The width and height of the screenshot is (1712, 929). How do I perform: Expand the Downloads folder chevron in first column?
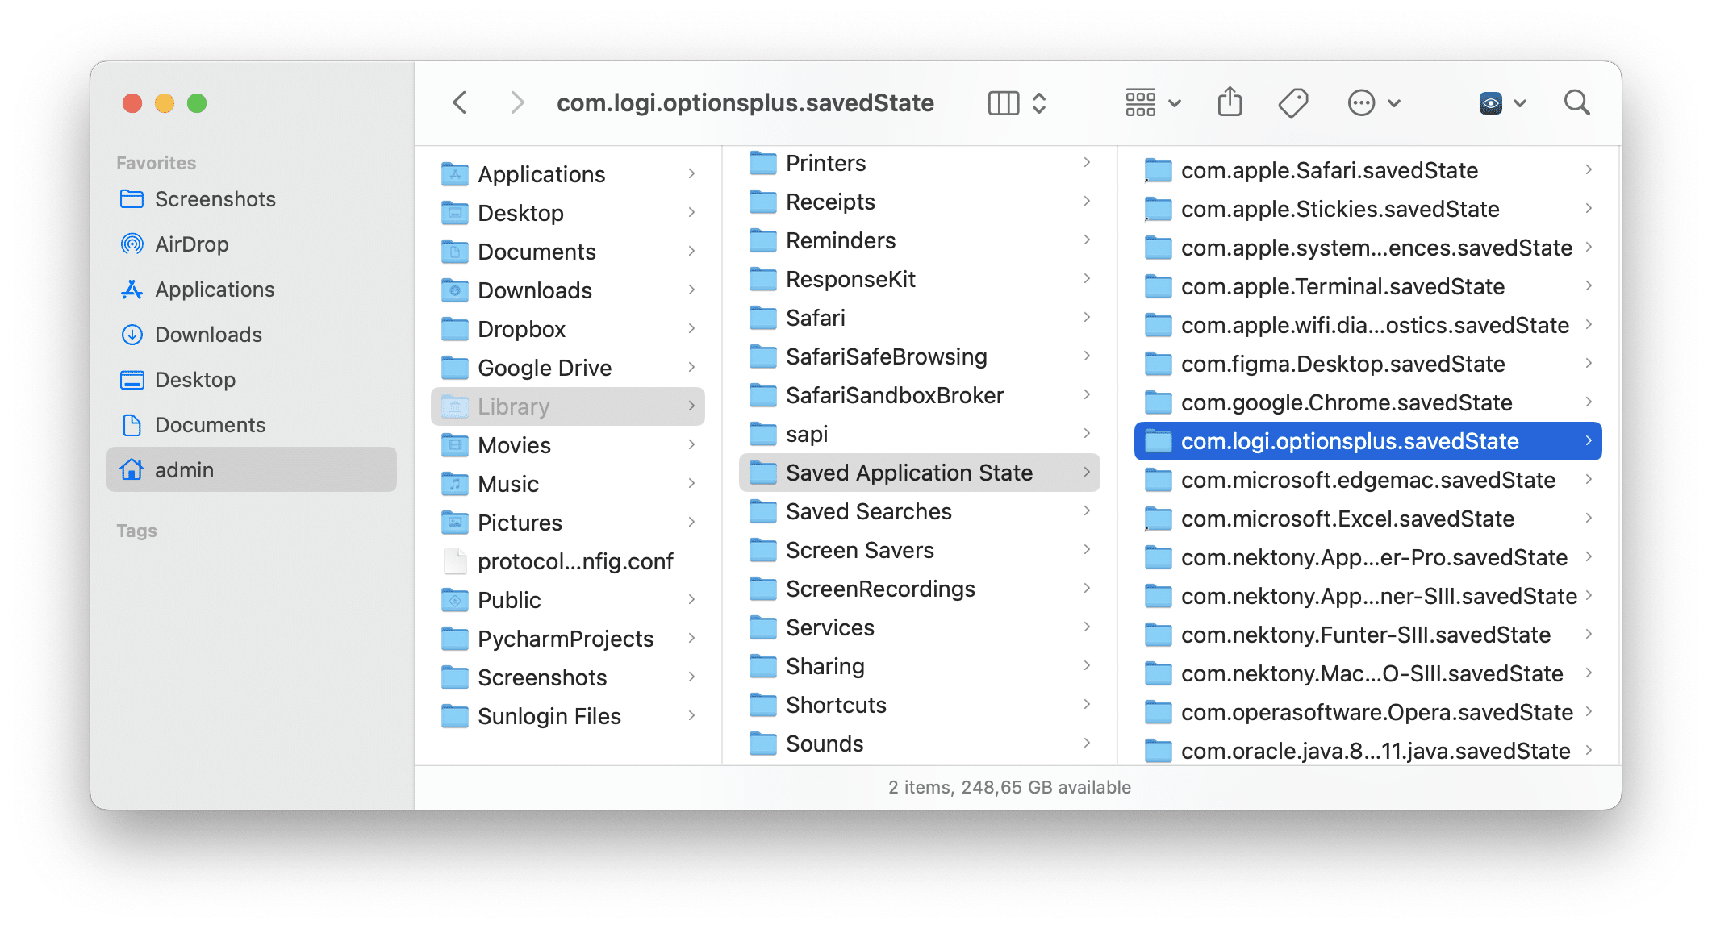691,290
